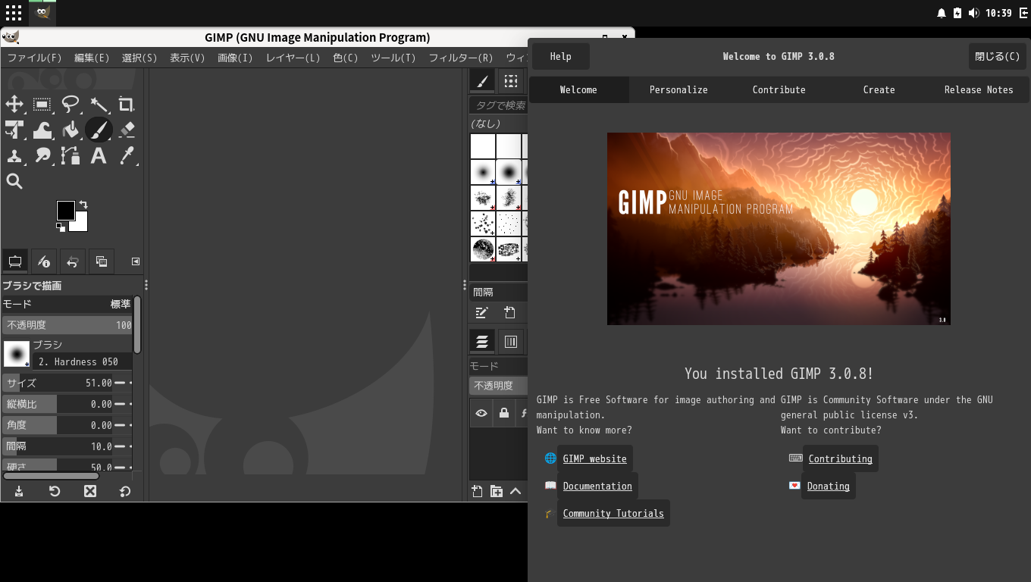Choose the Warp Transform tool
Viewport: 1031px width, 582px height.
(42, 130)
